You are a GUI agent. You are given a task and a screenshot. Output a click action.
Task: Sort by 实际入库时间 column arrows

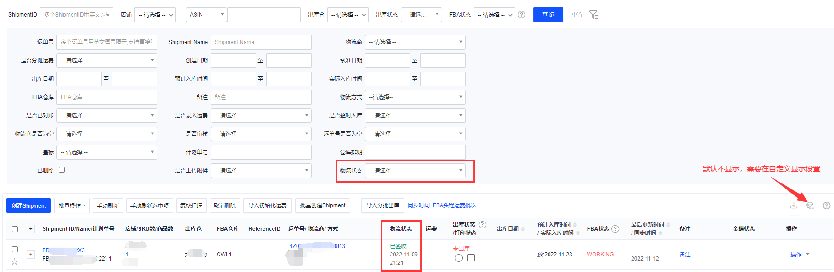click(578, 233)
